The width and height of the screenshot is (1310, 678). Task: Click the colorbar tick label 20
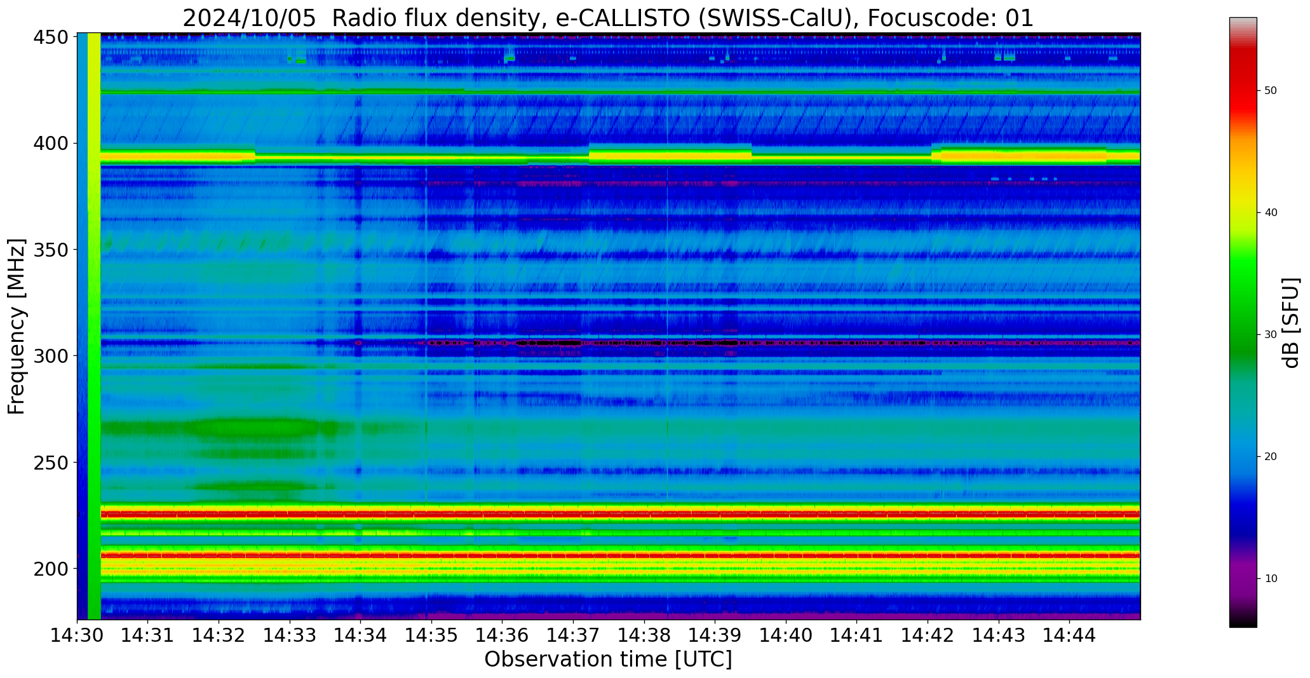(1271, 457)
